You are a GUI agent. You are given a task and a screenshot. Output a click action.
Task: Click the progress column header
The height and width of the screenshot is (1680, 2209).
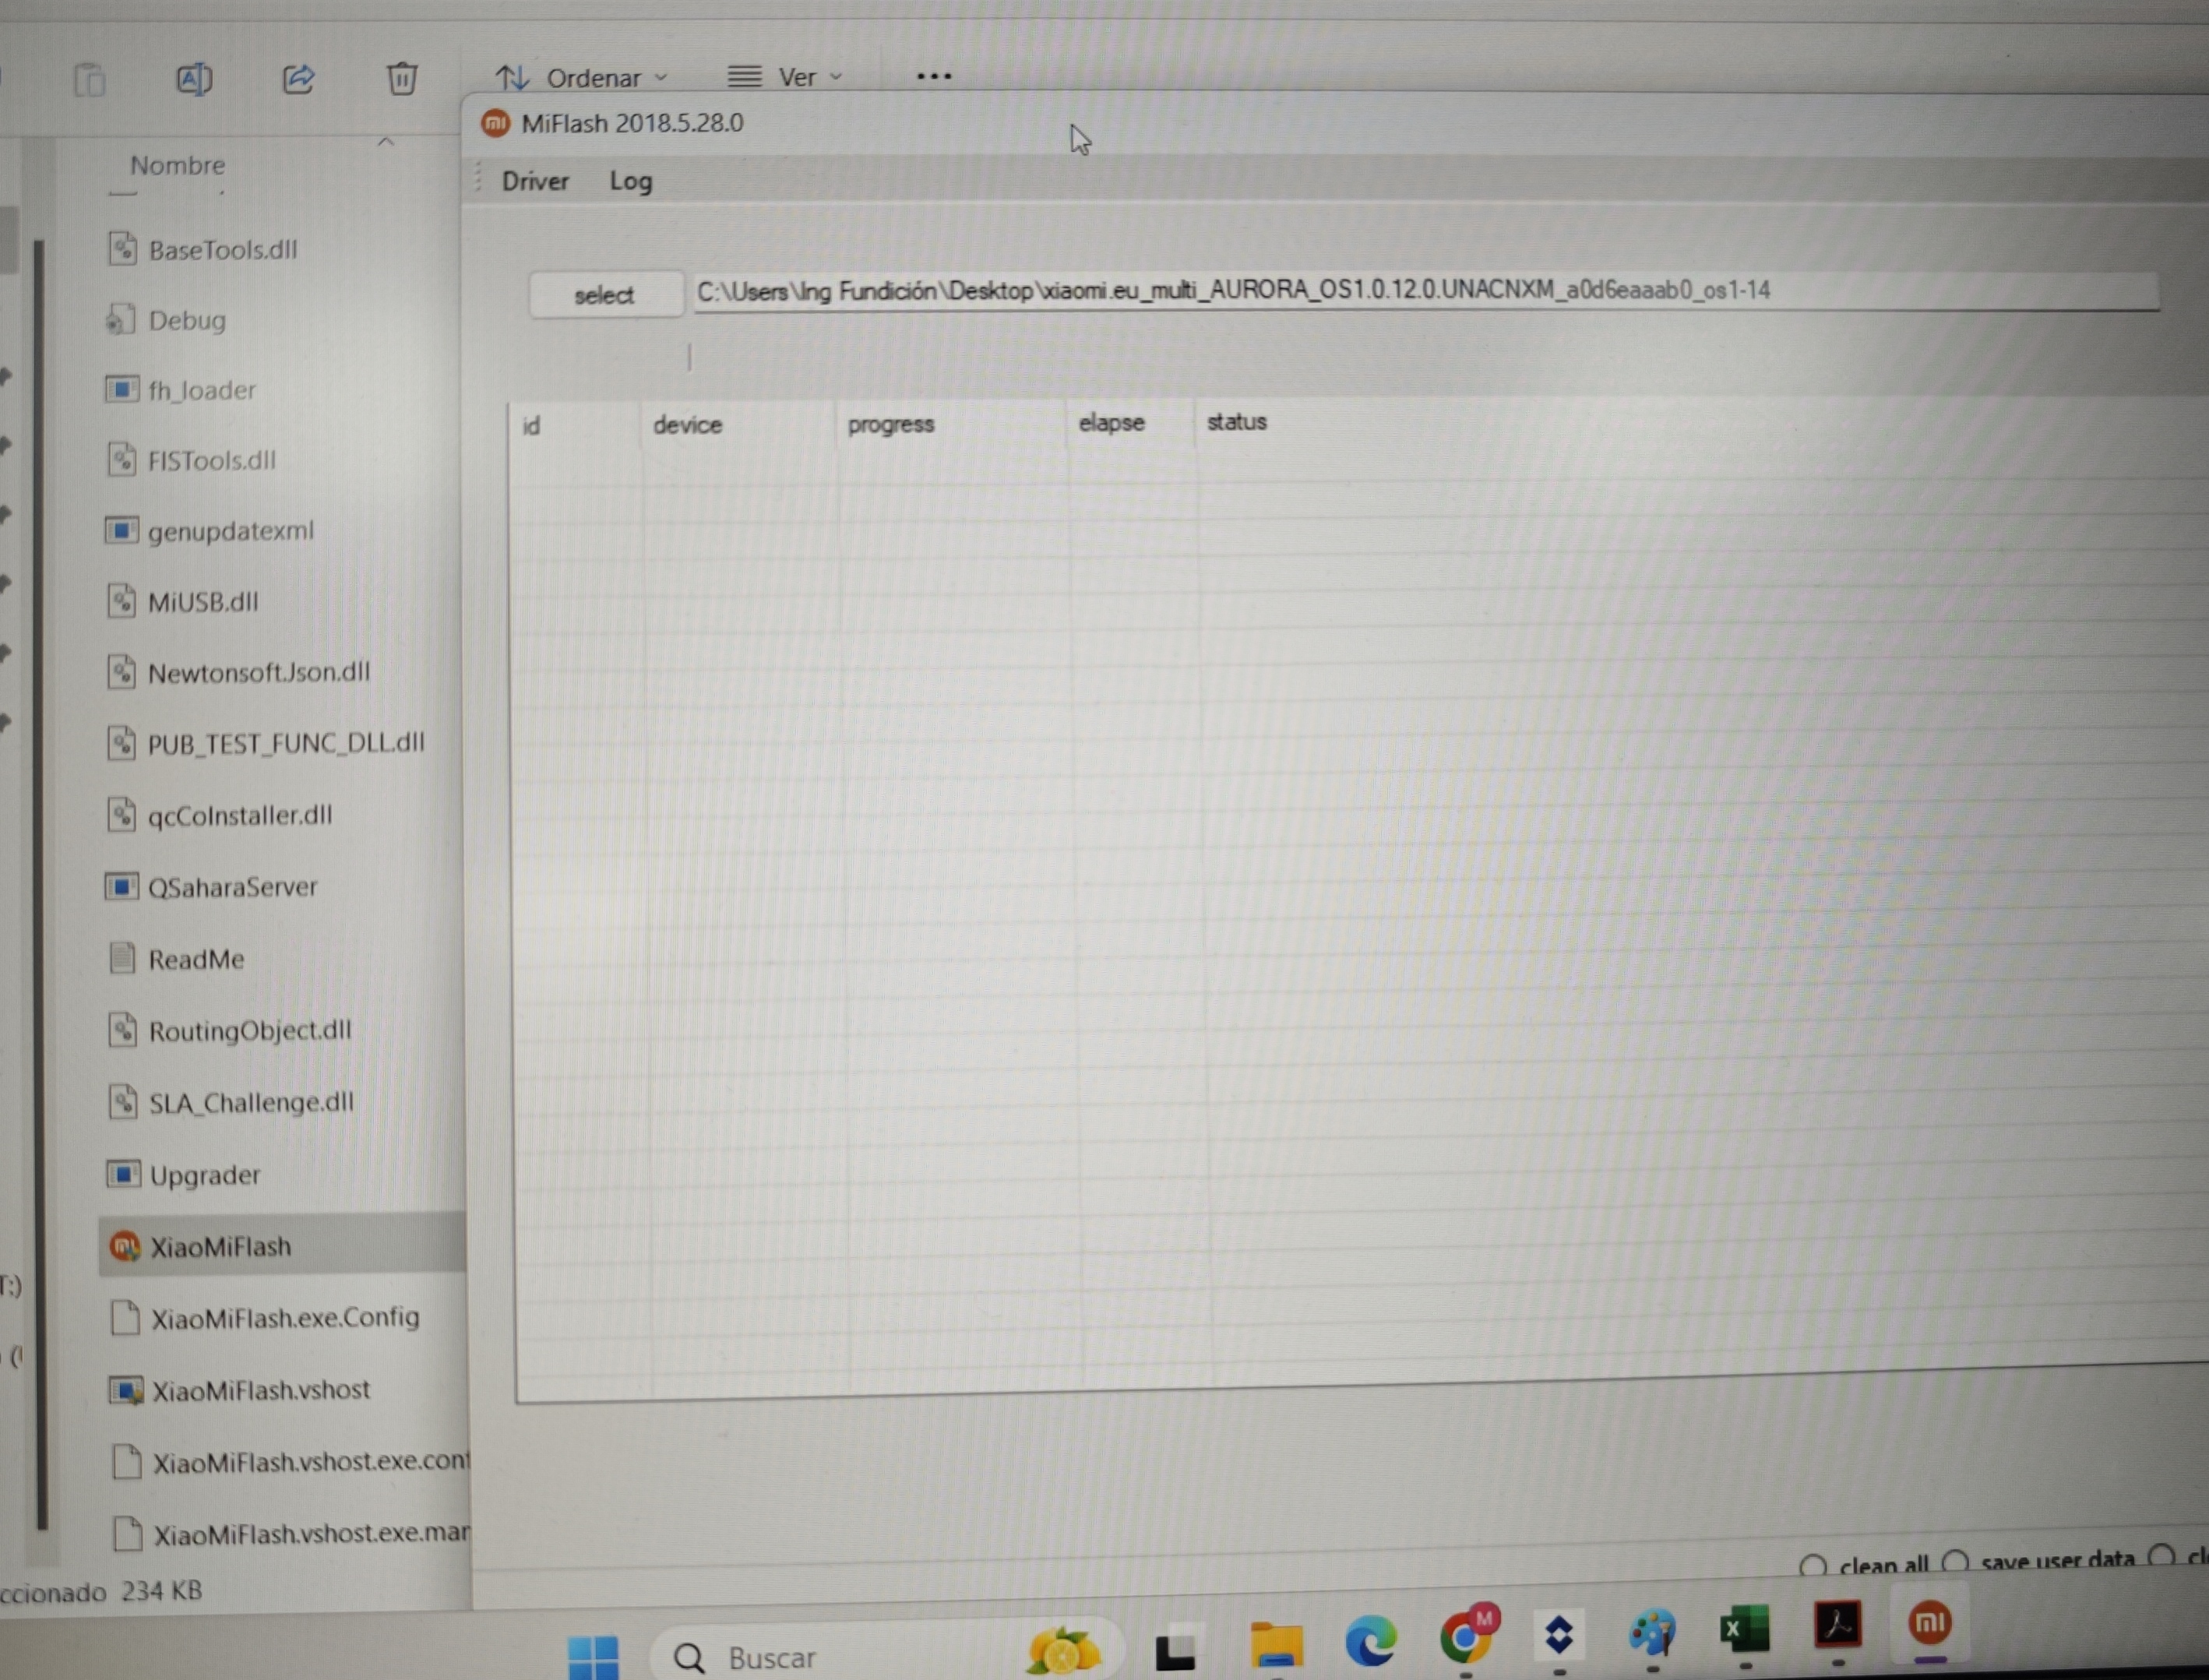(890, 424)
